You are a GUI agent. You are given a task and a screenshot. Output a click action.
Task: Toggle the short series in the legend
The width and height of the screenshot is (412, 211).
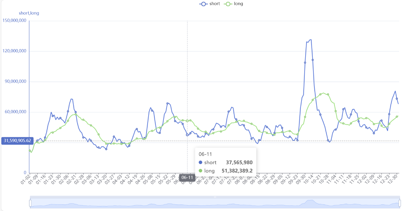[x=210, y=4]
